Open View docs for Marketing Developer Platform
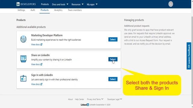This screenshot has height=108, width=193. tap(37, 44)
